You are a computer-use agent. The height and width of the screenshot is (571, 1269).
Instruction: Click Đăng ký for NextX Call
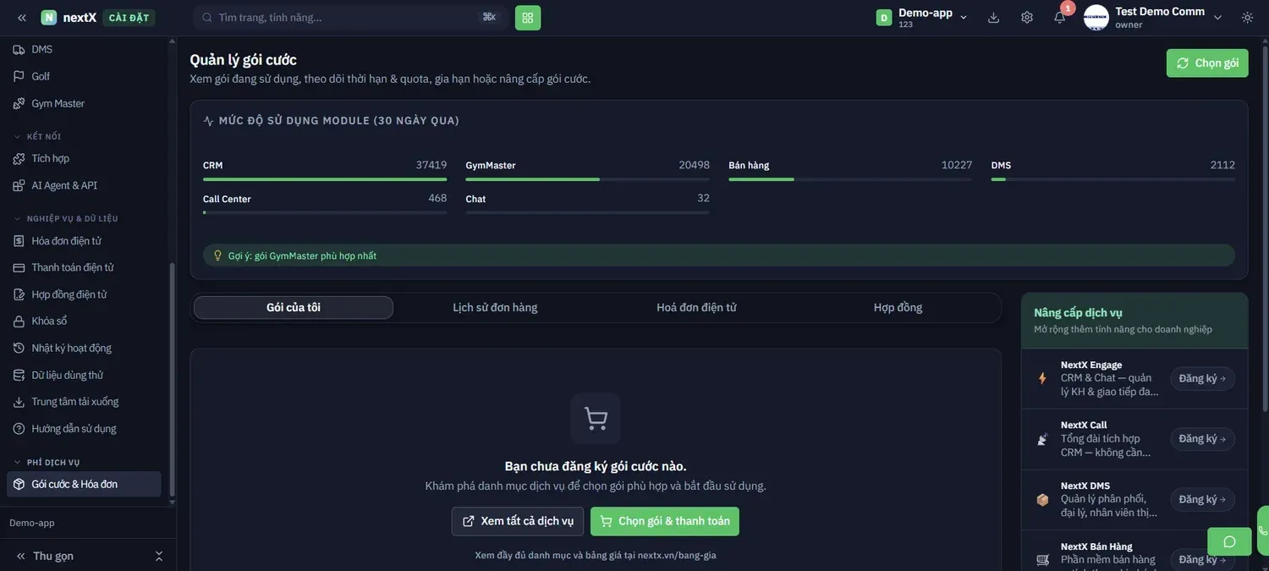coord(1202,440)
